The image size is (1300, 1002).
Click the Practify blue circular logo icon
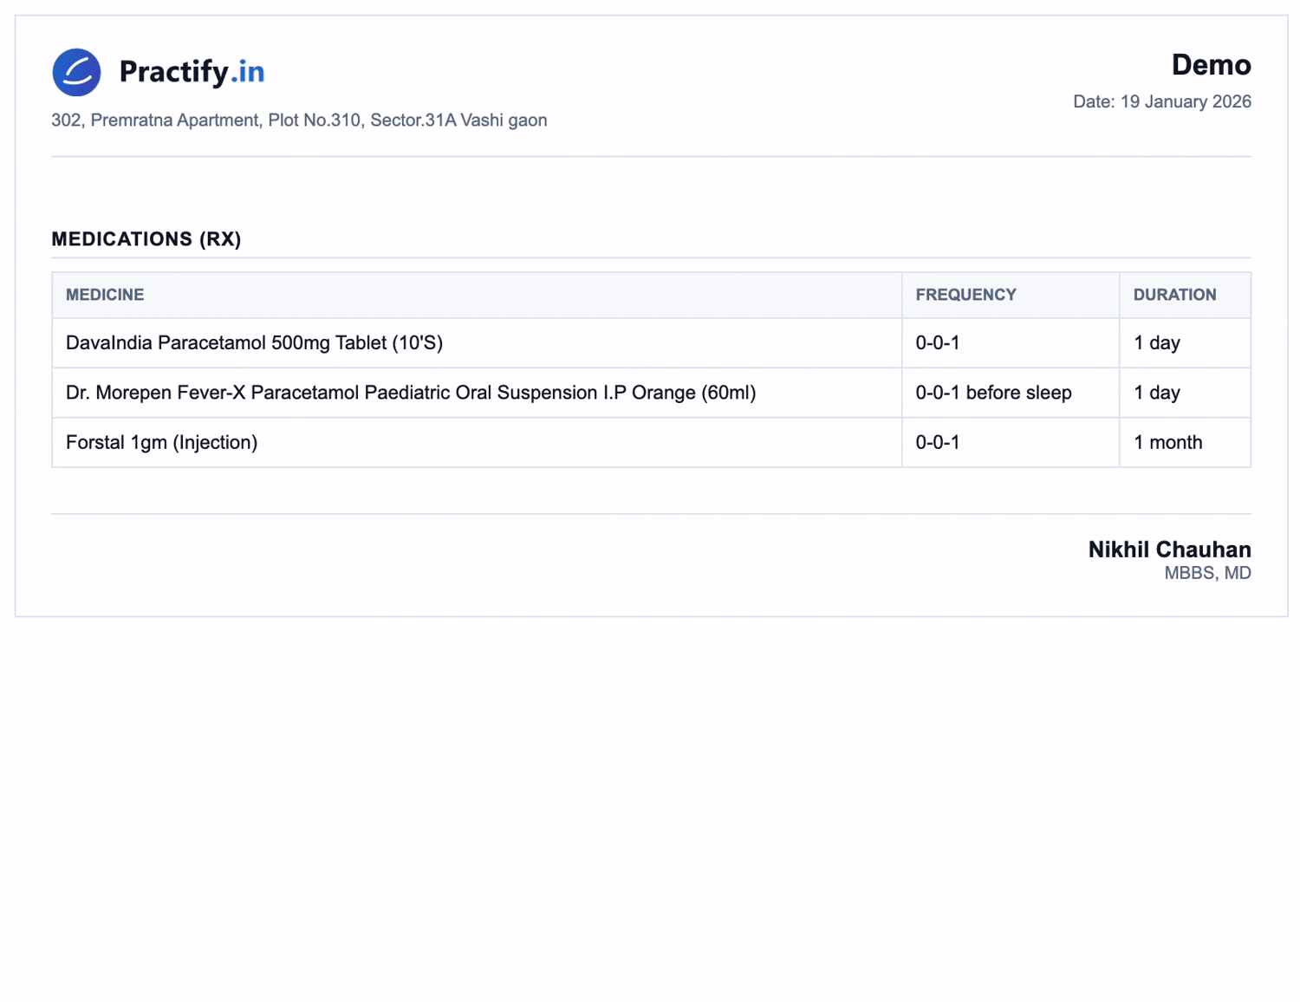click(x=76, y=72)
